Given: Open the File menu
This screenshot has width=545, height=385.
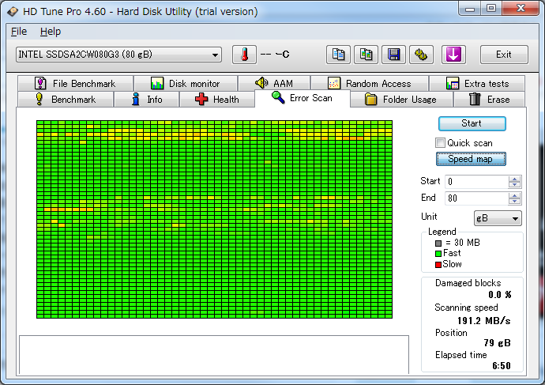Looking at the screenshot, I should (x=19, y=32).
